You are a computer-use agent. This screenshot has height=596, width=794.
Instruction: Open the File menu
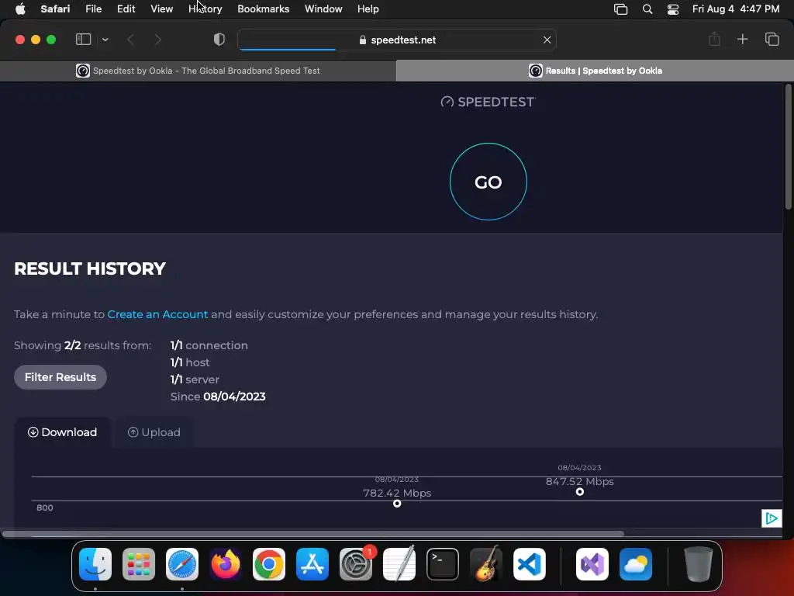[x=94, y=9]
